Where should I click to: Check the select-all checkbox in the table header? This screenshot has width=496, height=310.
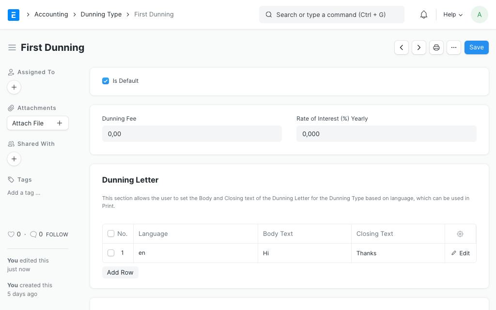[x=111, y=233]
